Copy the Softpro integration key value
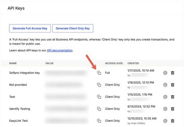Viewport: 185px width, 127px height. click(99, 73)
